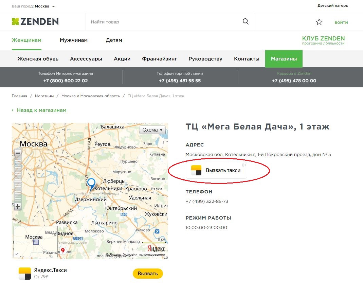
Task: Open the Условия использования map link
Action: [x=144, y=255]
